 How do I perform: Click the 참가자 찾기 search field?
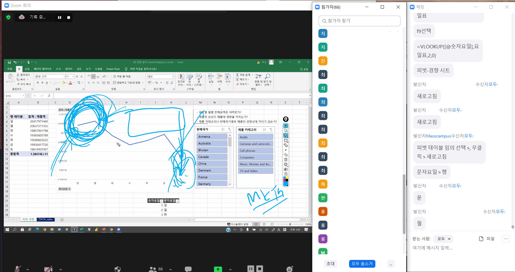pyautogui.click(x=359, y=21)
